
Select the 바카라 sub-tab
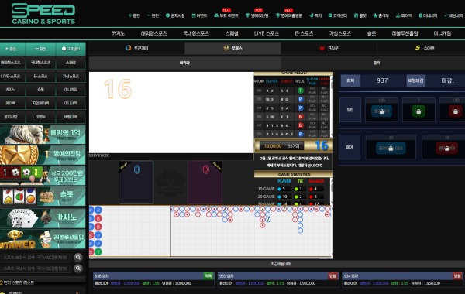pyautogui.click(x=184, y=63)
